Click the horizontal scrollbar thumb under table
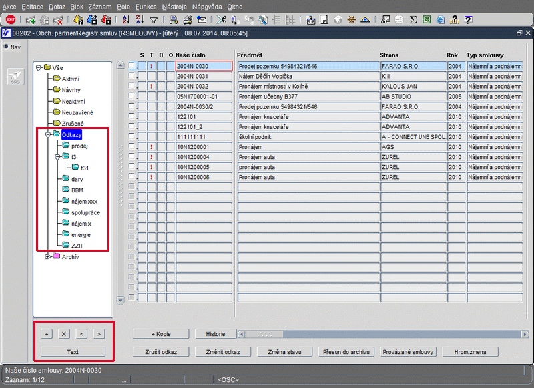Image resolution: width=534 pixels, height=388 pixels. [x=264, y=334]
